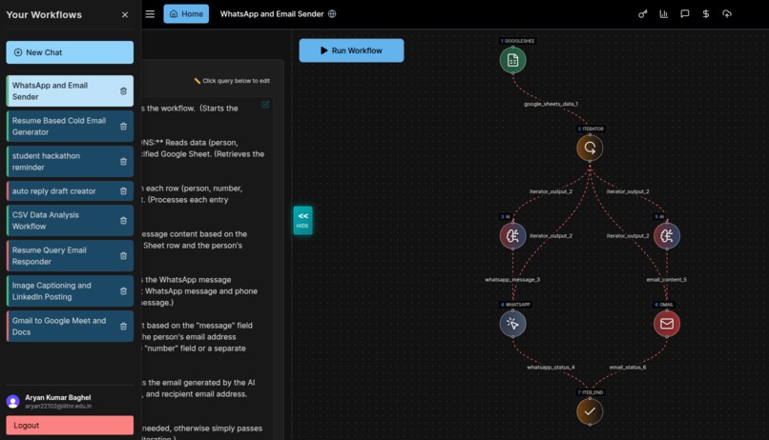This screenshot has width=769, height=440.
Task: Start a New Chat
Action: pyautogui.click(x=70, y=52)
